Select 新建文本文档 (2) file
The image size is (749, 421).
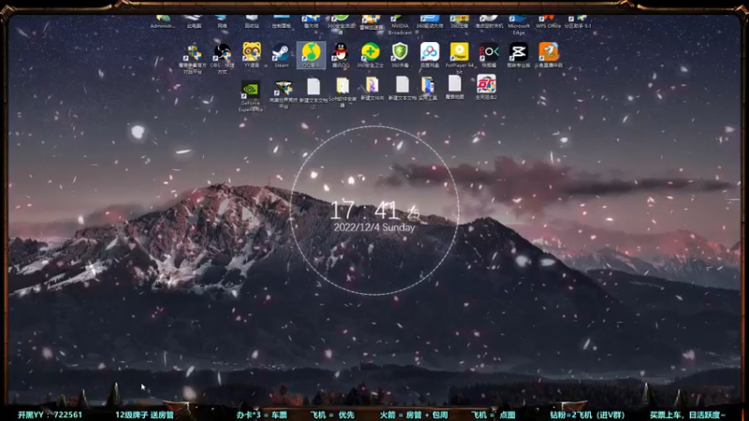tap(314, 93)
